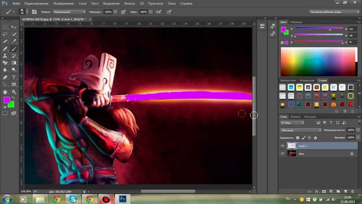Toggle lock image pixels brush icon
Screen dimensions: 362x204
click(304, 138)
